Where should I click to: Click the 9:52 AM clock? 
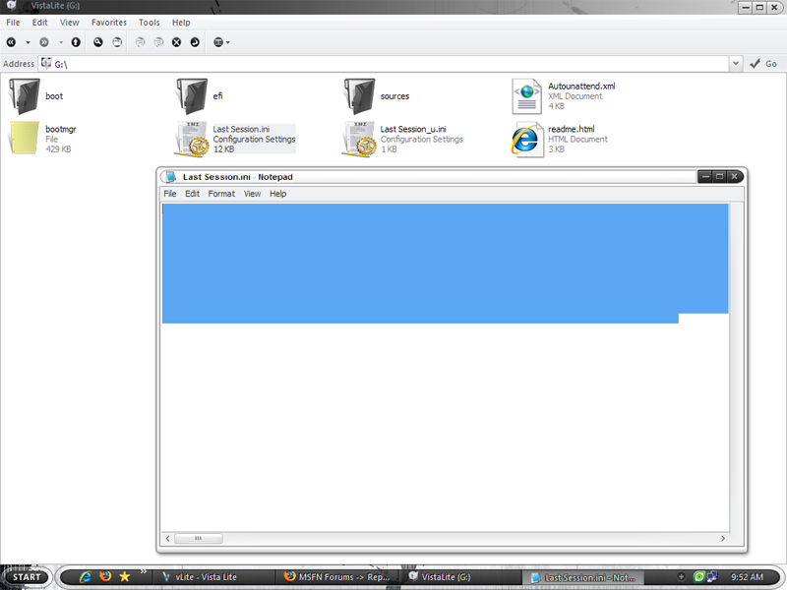(x=747, y=577)
